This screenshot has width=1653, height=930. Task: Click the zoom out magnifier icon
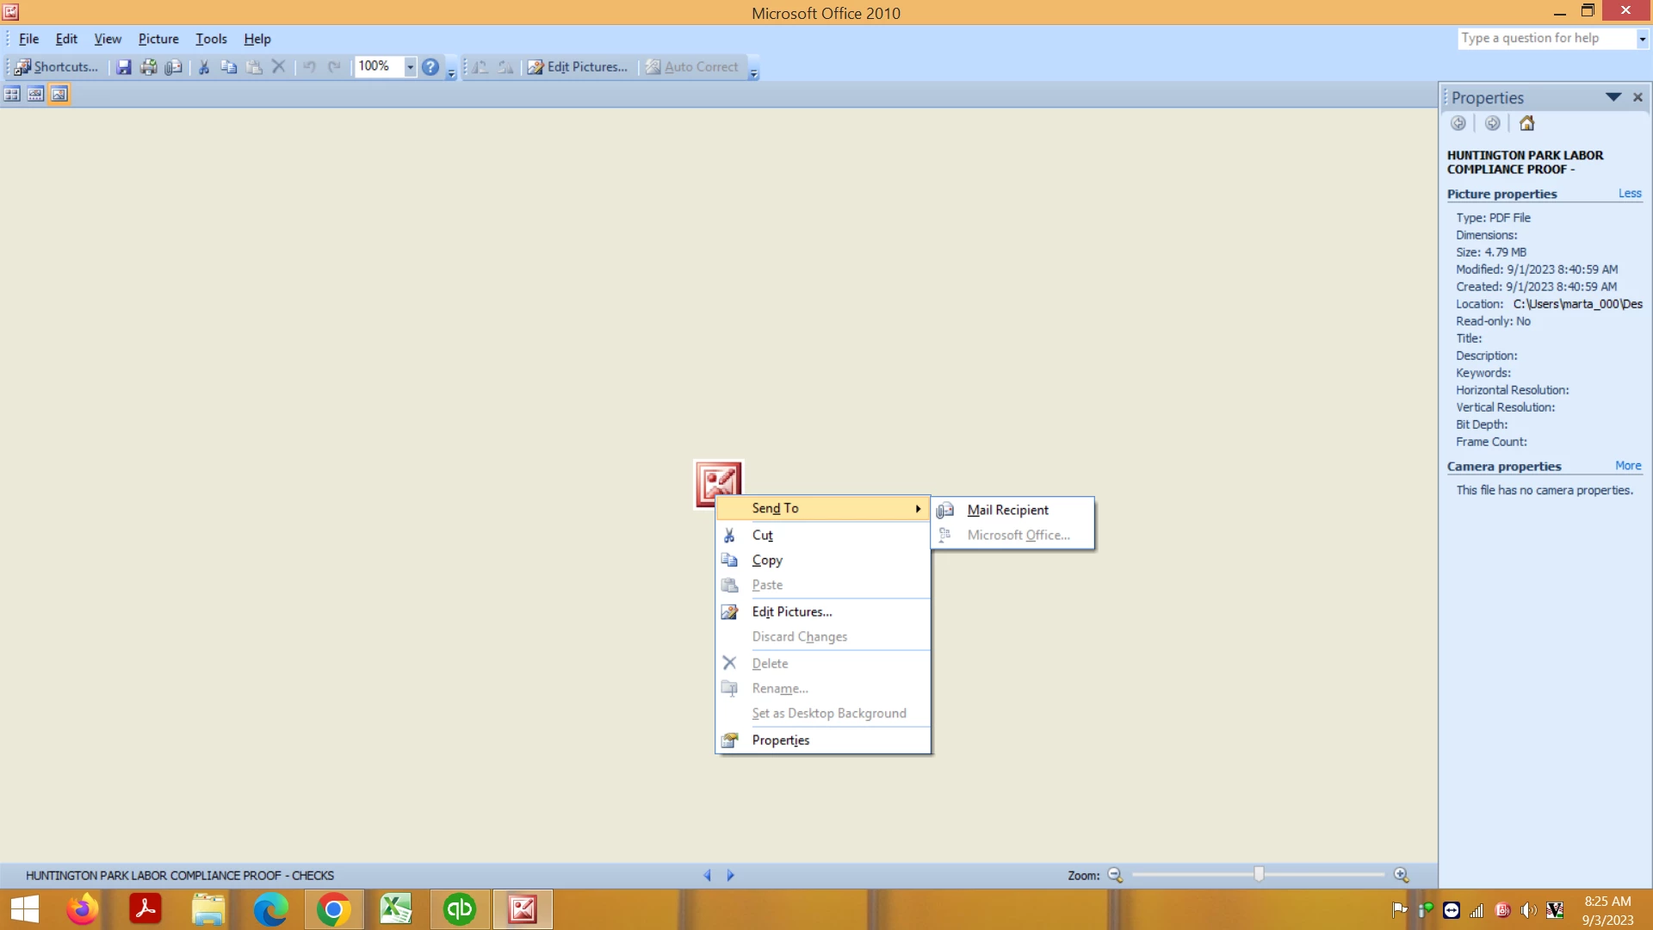[1115, 875]
